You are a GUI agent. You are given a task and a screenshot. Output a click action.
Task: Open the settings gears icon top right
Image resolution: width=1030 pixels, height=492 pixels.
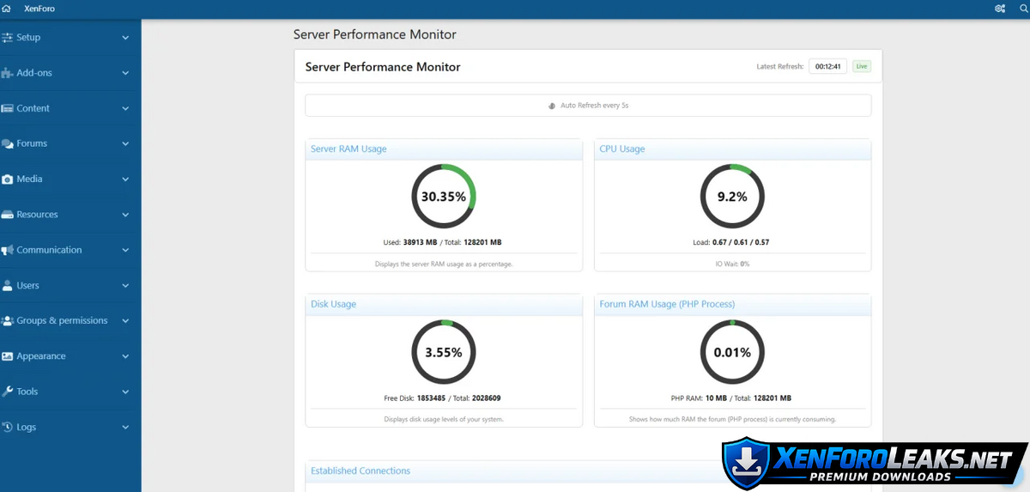click(1000, 9)
